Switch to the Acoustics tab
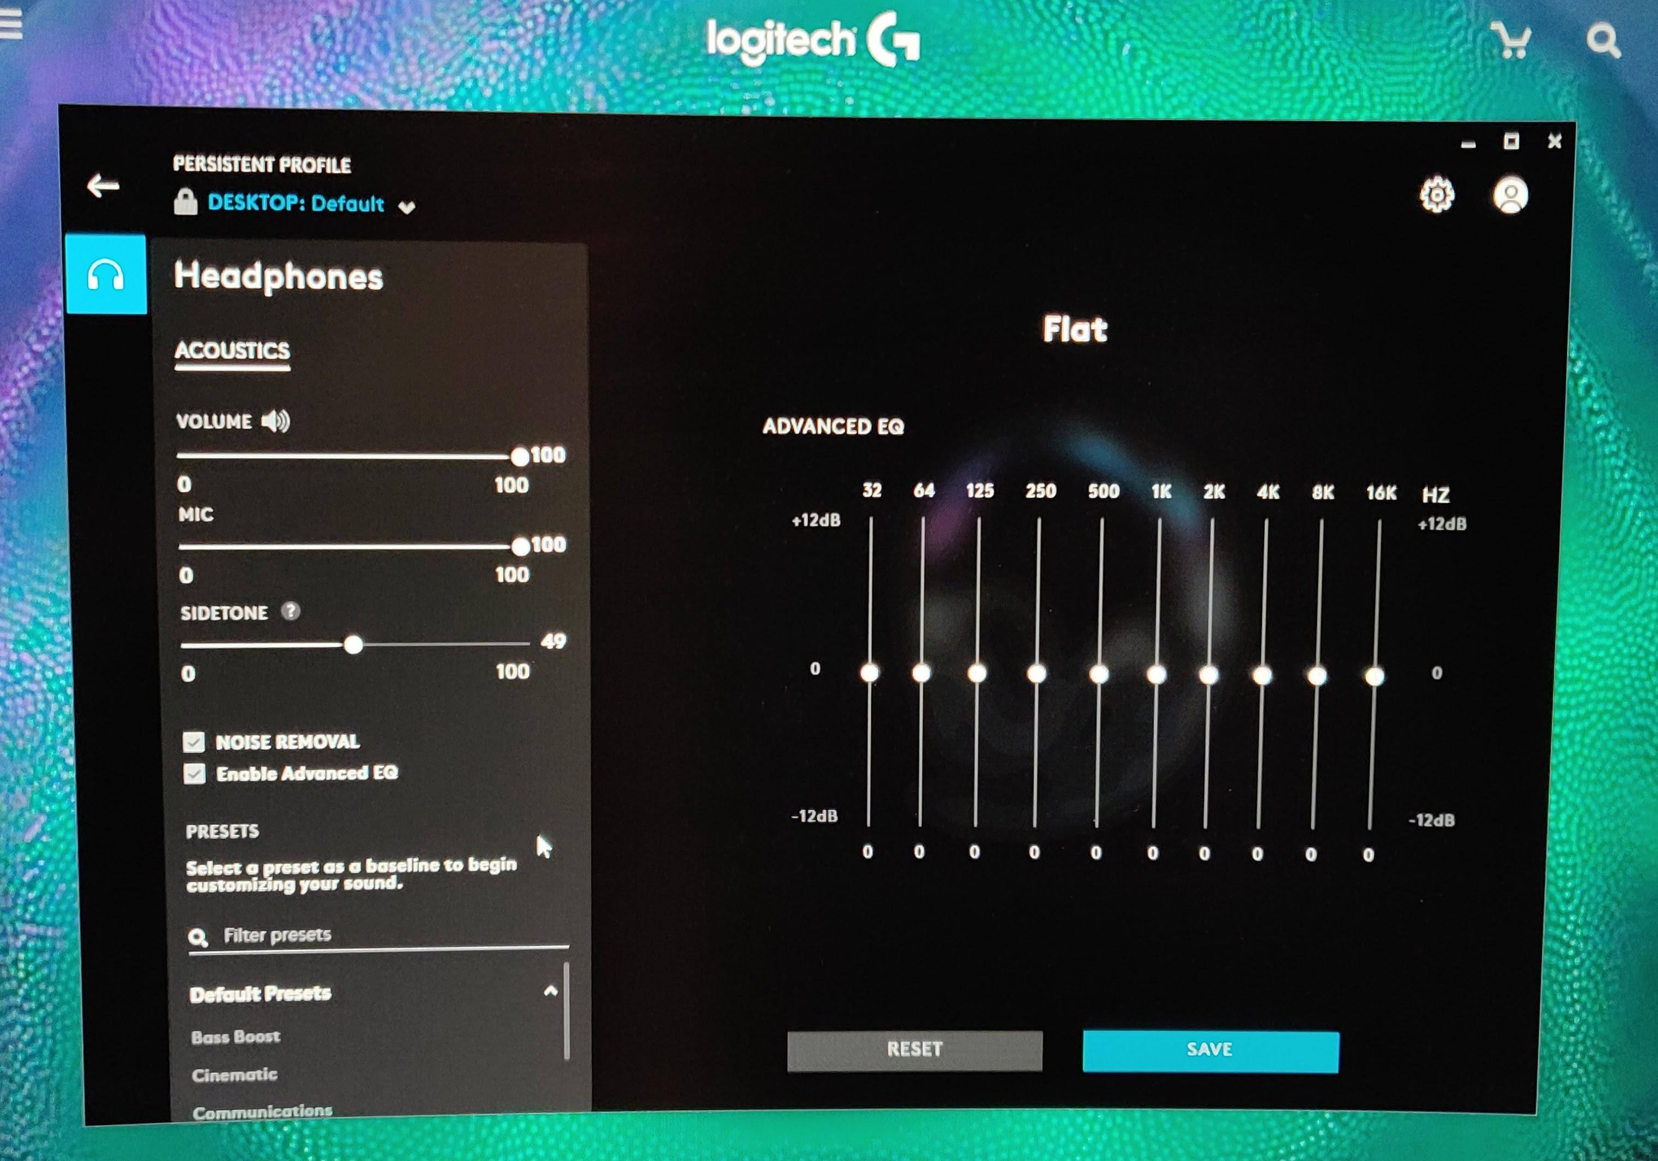The height and width of the screenshot is (1161, 1658). click(x=232, y=351)
